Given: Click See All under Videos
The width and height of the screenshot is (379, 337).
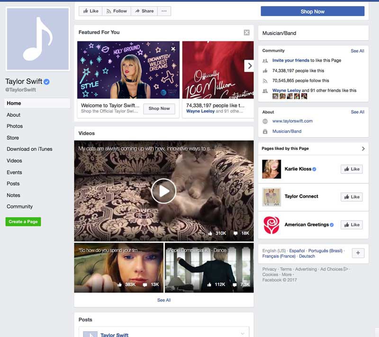Looking at the screenshot, I should click(x=164, y=300).
